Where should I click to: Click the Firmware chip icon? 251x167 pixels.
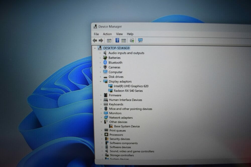(106, 95)
